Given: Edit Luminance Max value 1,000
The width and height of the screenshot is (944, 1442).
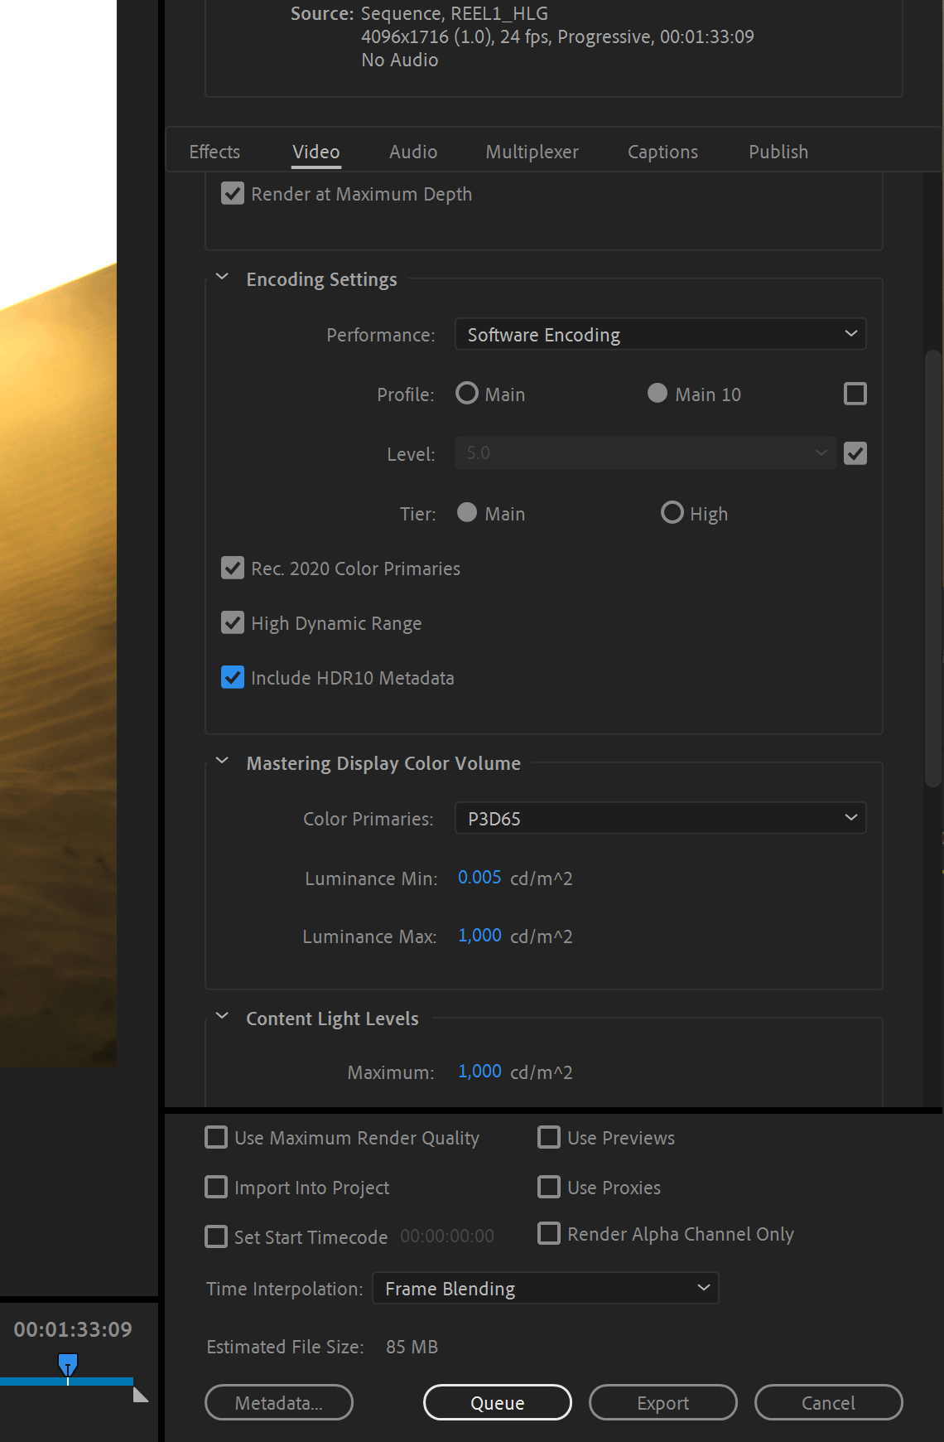Looking at the screenshot, I should 479,935.
